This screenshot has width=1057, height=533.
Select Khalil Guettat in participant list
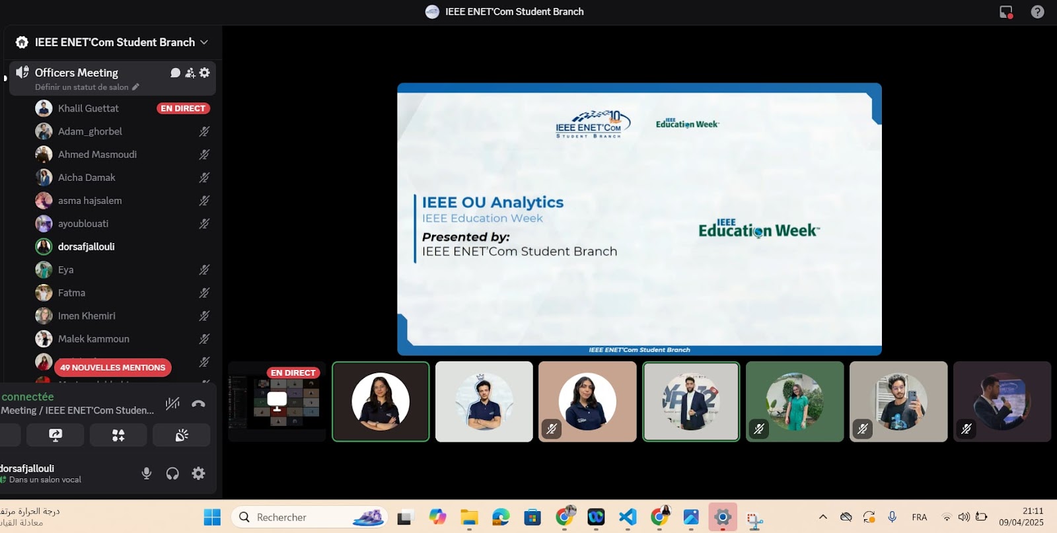pyautogui.click(x=89, y=108)
